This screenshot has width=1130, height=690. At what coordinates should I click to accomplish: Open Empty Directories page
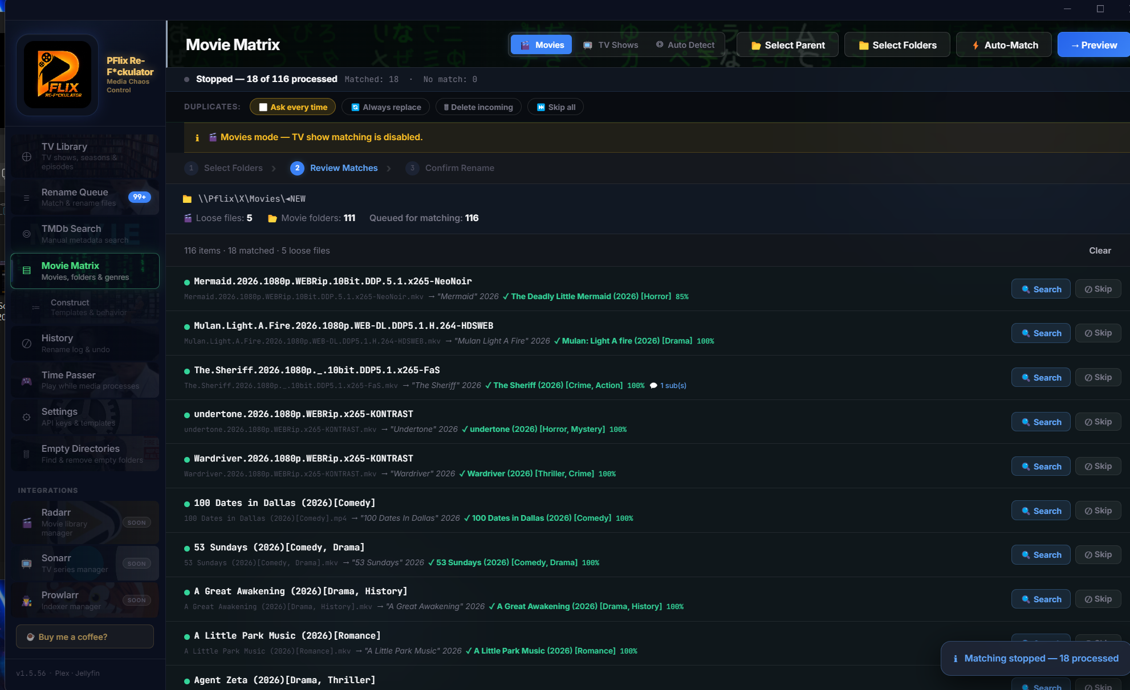85,454
